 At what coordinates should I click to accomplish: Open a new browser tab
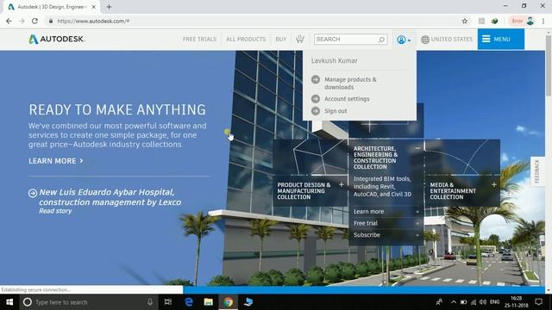(110, 7)
